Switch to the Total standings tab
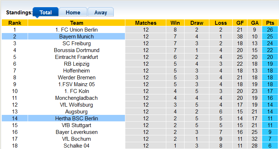279x149 pixels. (x=46, y=12)
